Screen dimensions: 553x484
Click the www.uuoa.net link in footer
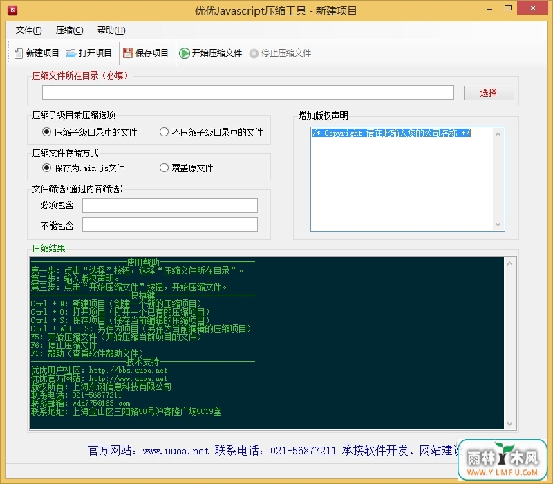(176, 451)
